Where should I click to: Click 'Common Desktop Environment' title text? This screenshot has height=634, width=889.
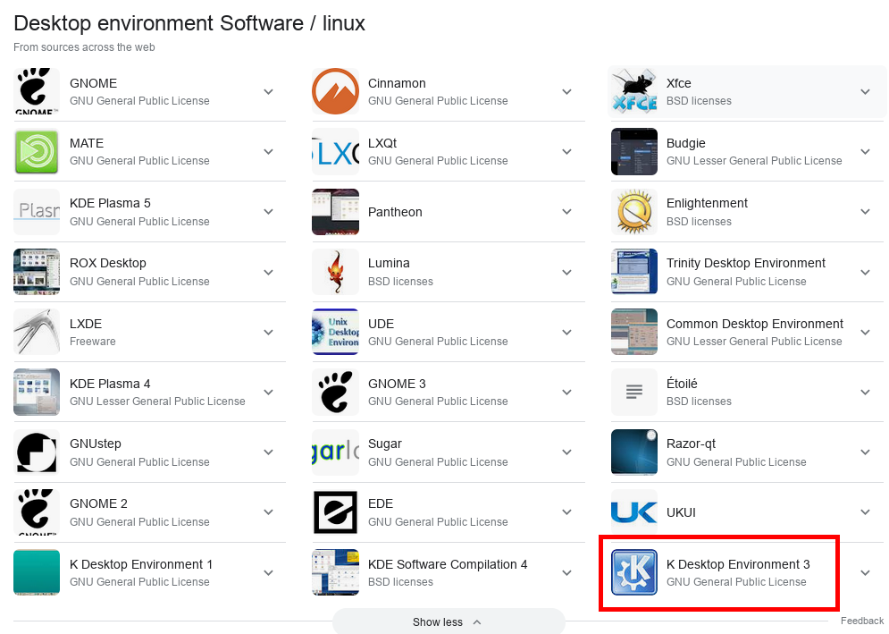(x=755, y=324)
